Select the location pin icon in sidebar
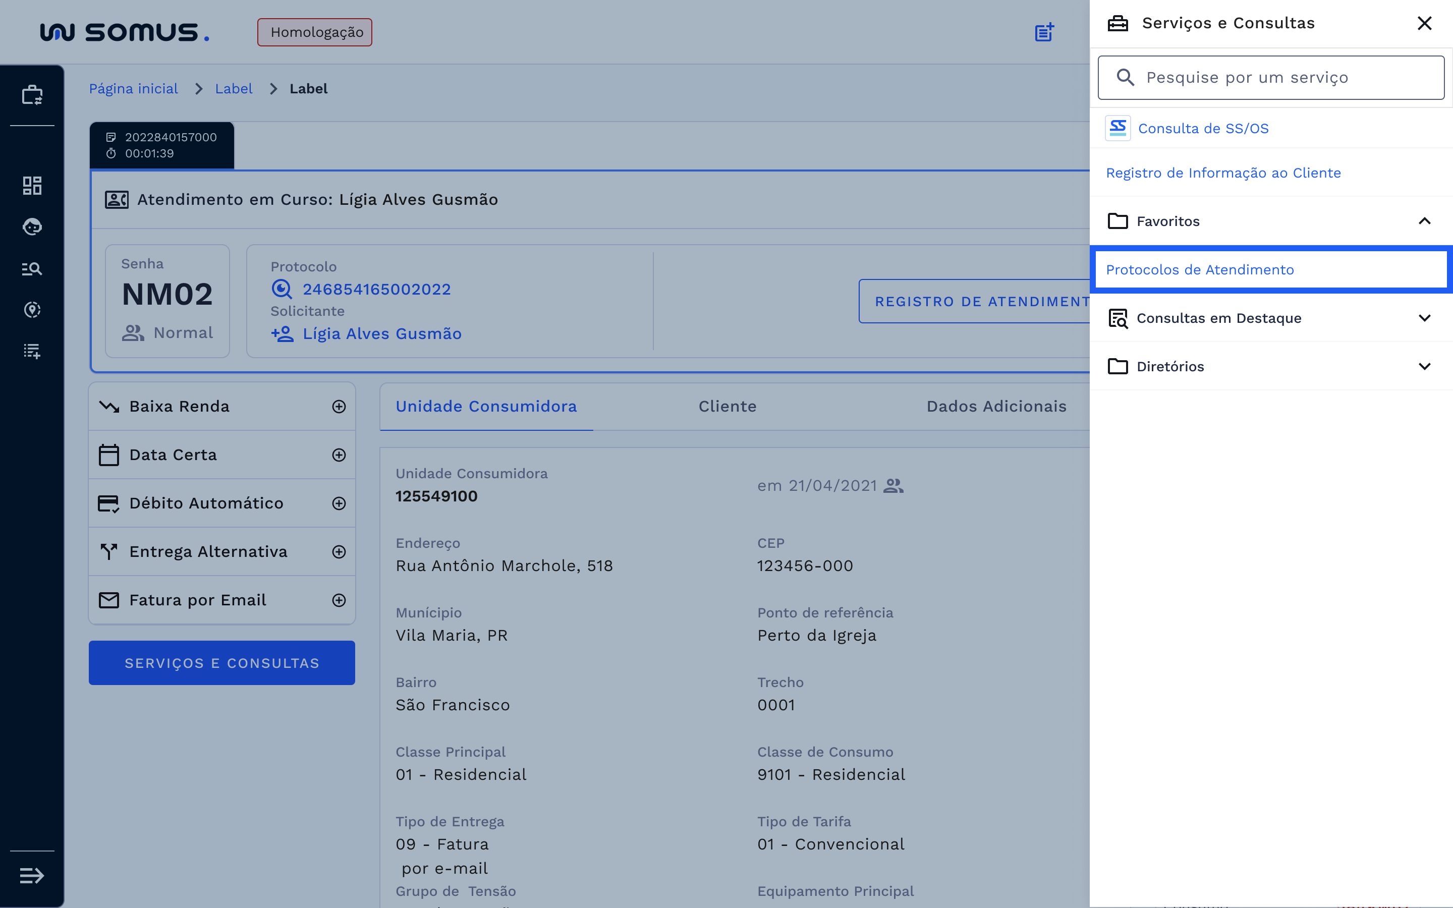Screen dimensions: 1453x908 31,310
